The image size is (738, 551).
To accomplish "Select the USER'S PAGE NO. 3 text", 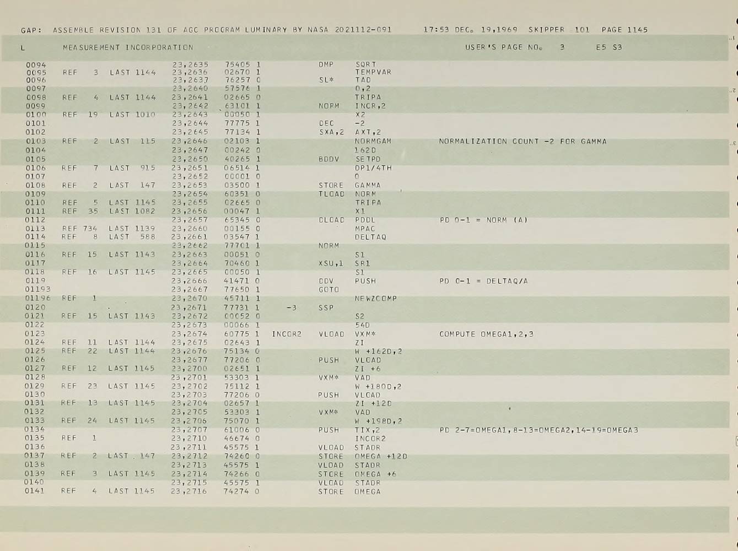I will [x=515, y=47].
